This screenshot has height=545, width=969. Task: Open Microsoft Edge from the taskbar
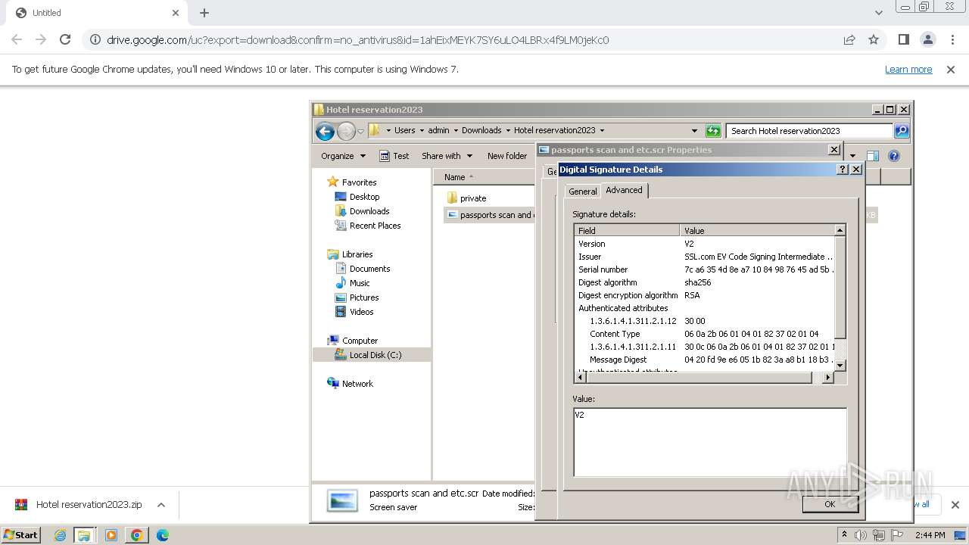pyautogui.click(x=162, y=535)
